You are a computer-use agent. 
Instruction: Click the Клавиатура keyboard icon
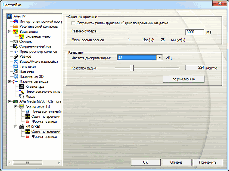coord(21,87)
